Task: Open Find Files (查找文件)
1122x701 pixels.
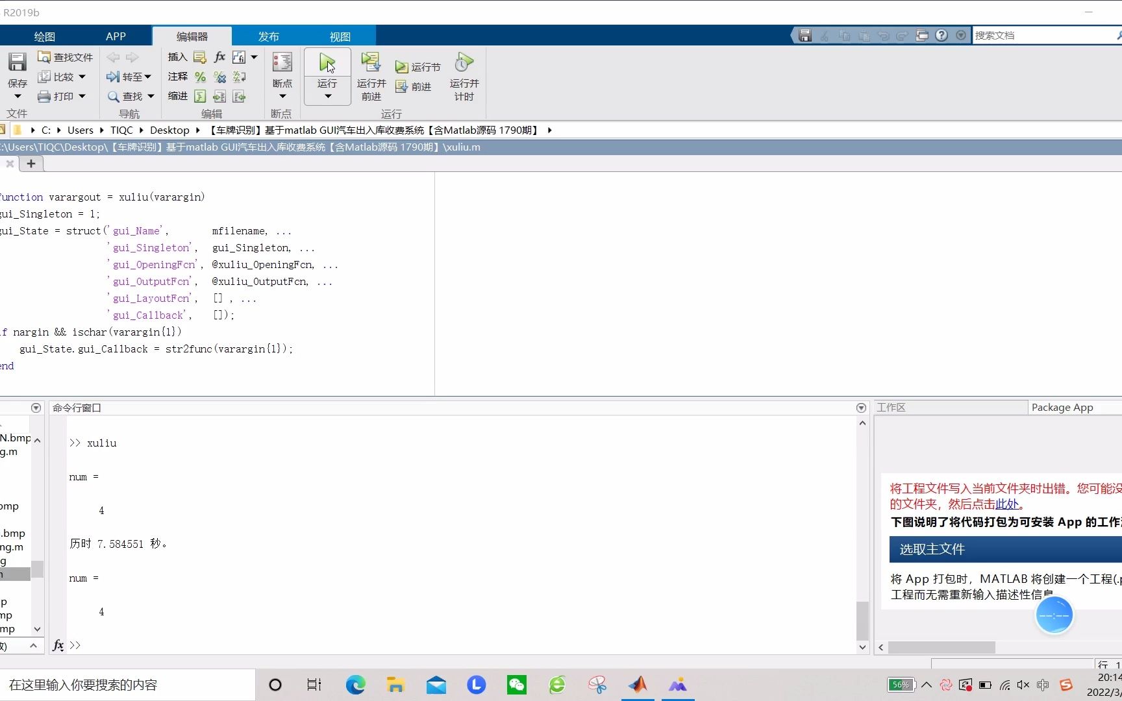Action: pyautogui.click(x=66, y=57)
